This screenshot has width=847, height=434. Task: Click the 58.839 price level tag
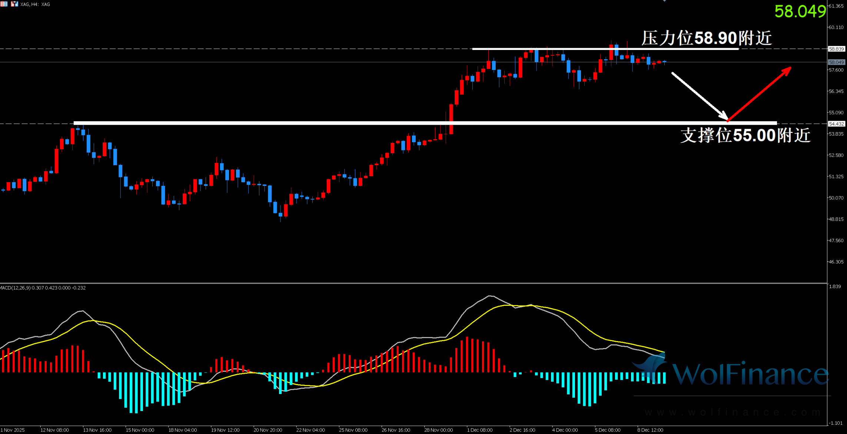[x=836, y=49]
